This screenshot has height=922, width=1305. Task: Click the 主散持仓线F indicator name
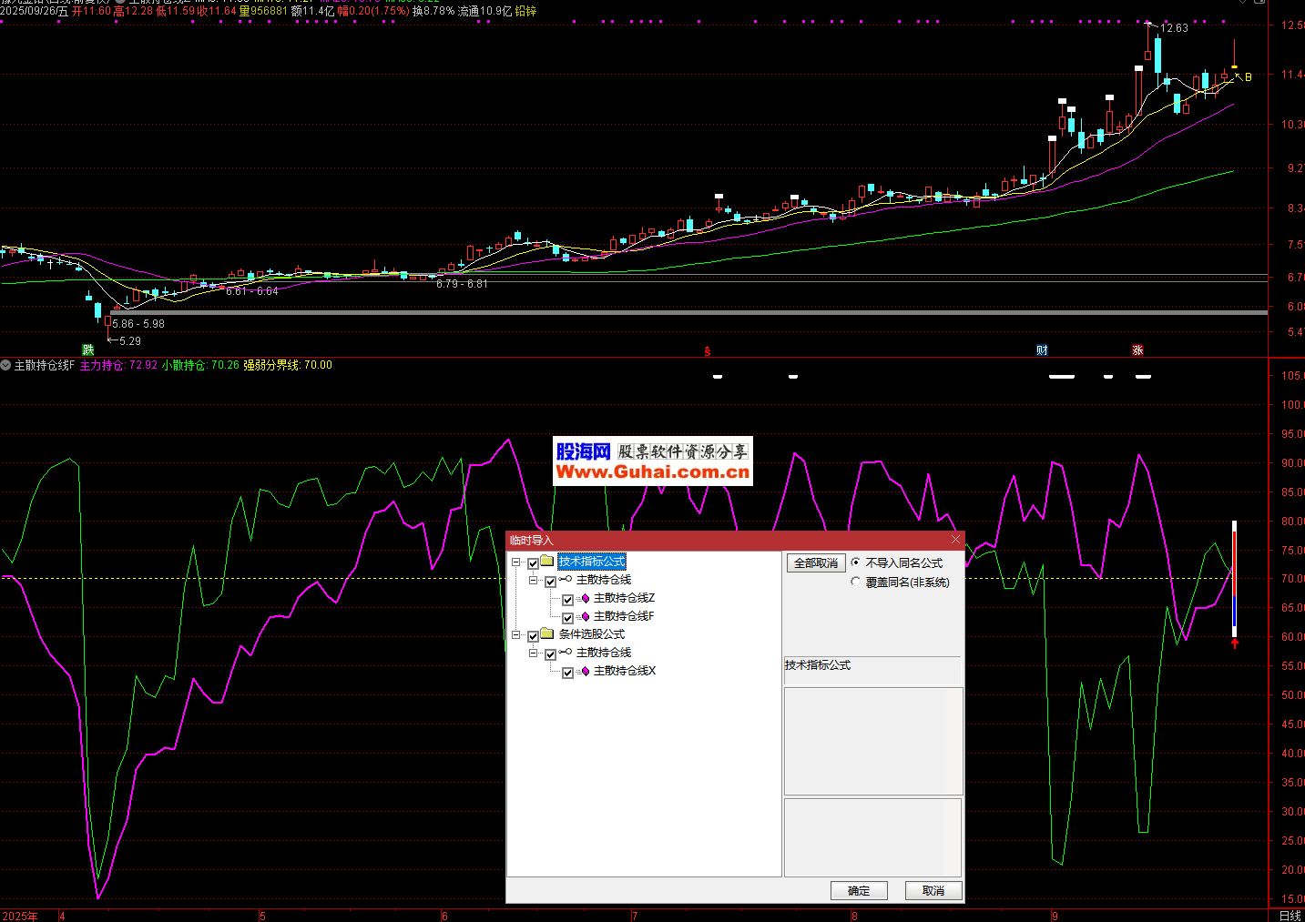[45, 365]
